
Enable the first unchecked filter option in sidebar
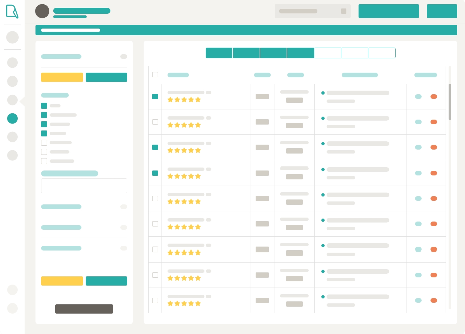[x=44, y=143]
